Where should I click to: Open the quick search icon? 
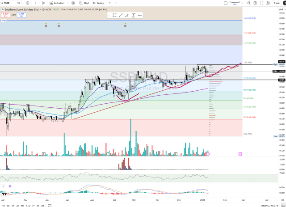pos(249,3)
